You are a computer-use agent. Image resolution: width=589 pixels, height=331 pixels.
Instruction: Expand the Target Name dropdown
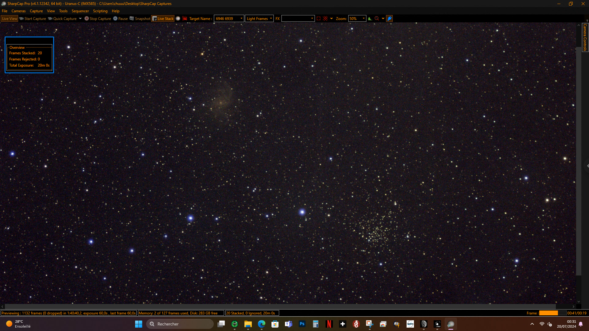click(x=241, y=19)
